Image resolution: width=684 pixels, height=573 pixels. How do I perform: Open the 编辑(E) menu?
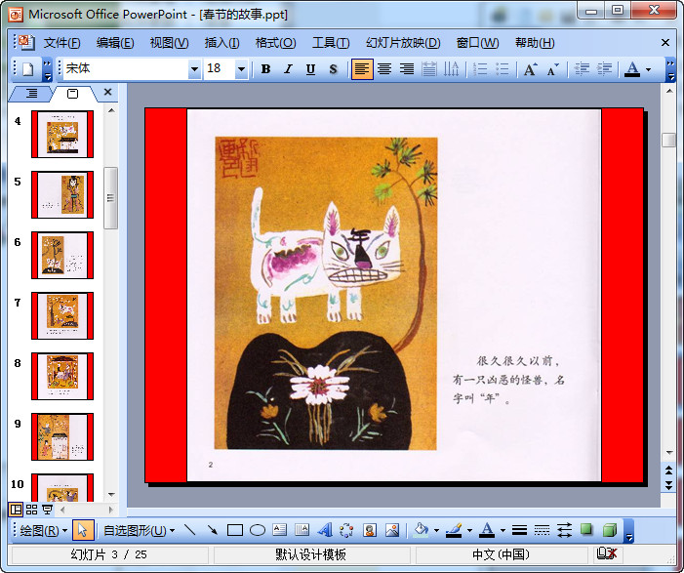click(x=115, y=43)
